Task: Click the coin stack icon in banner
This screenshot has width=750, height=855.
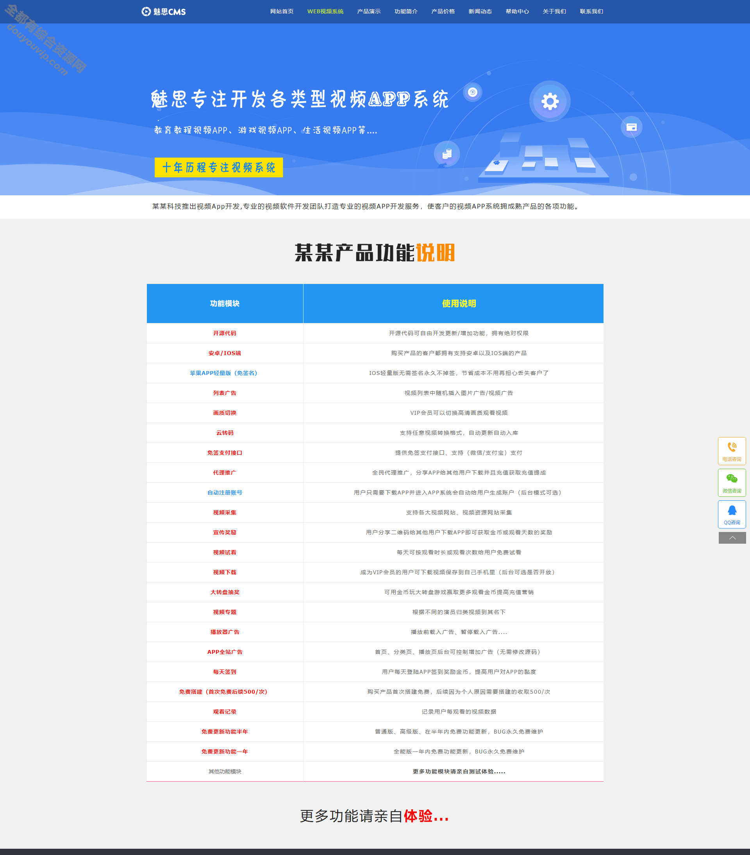Action: [447, 154]
